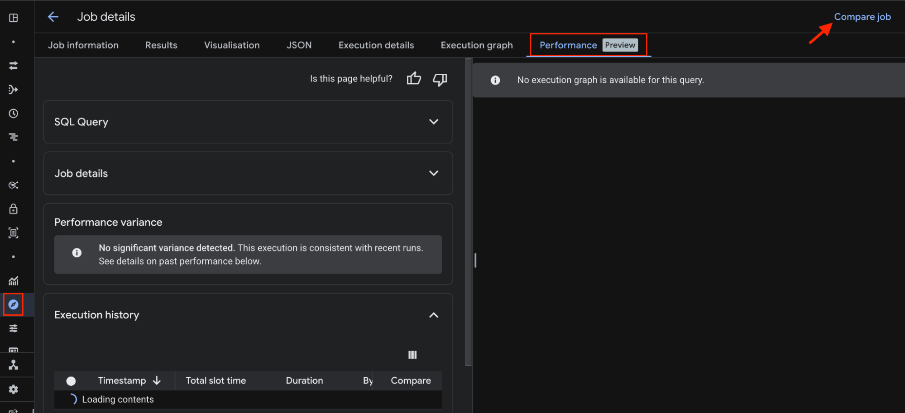Click the Compare job link
Screen dimensions: 905x413
pos(862,17)
